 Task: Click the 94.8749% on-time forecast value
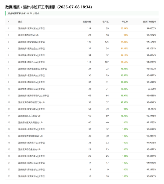(x=152, y=62)
